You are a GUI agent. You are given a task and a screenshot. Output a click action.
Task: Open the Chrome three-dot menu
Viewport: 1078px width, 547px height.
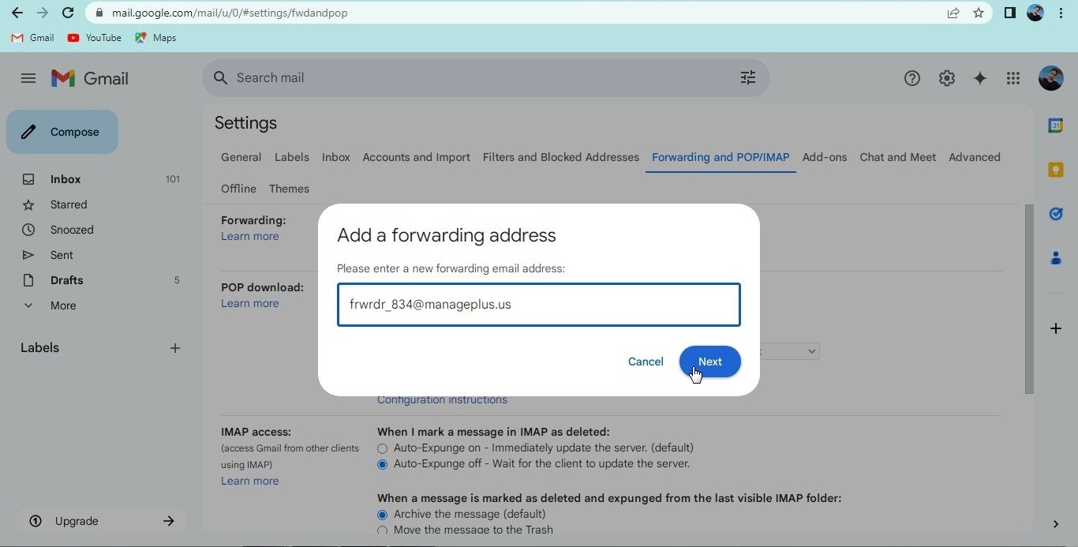tap(1062, 13)
